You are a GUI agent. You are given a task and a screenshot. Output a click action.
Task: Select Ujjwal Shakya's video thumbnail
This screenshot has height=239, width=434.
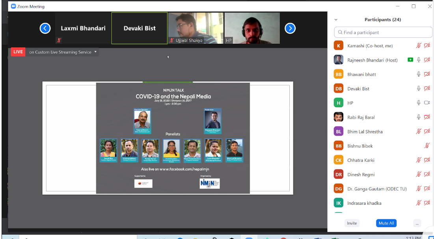point(196,28)
